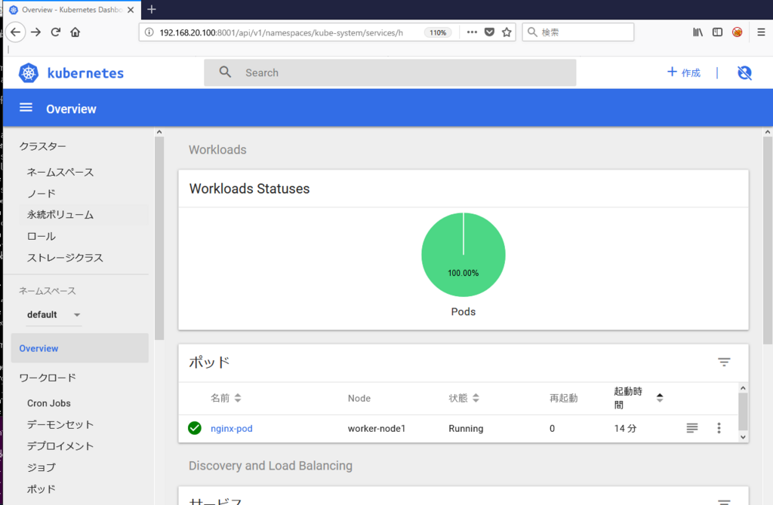Sort pods by 起動時間 column
Viewport: 773px width, 505px height.
(639, 398)
